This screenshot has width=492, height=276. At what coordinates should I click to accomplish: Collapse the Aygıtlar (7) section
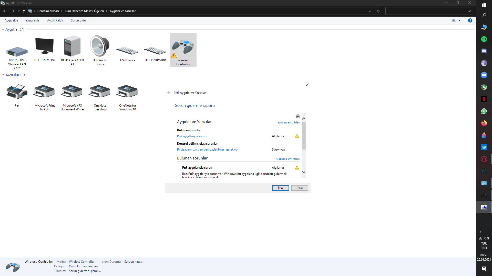(3, 29)
